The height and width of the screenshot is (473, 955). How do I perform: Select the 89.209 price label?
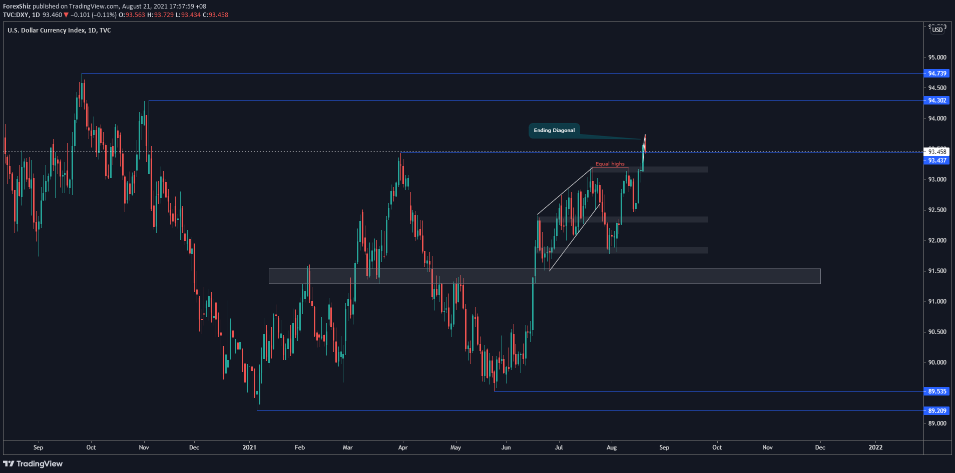pyautogui.click(x=936, y=411)
